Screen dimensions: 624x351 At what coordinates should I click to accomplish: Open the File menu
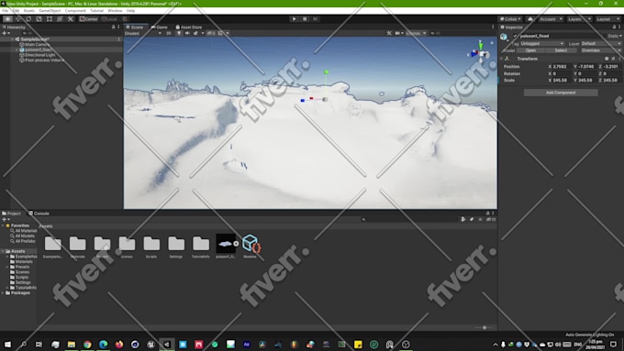click(6, 11)
